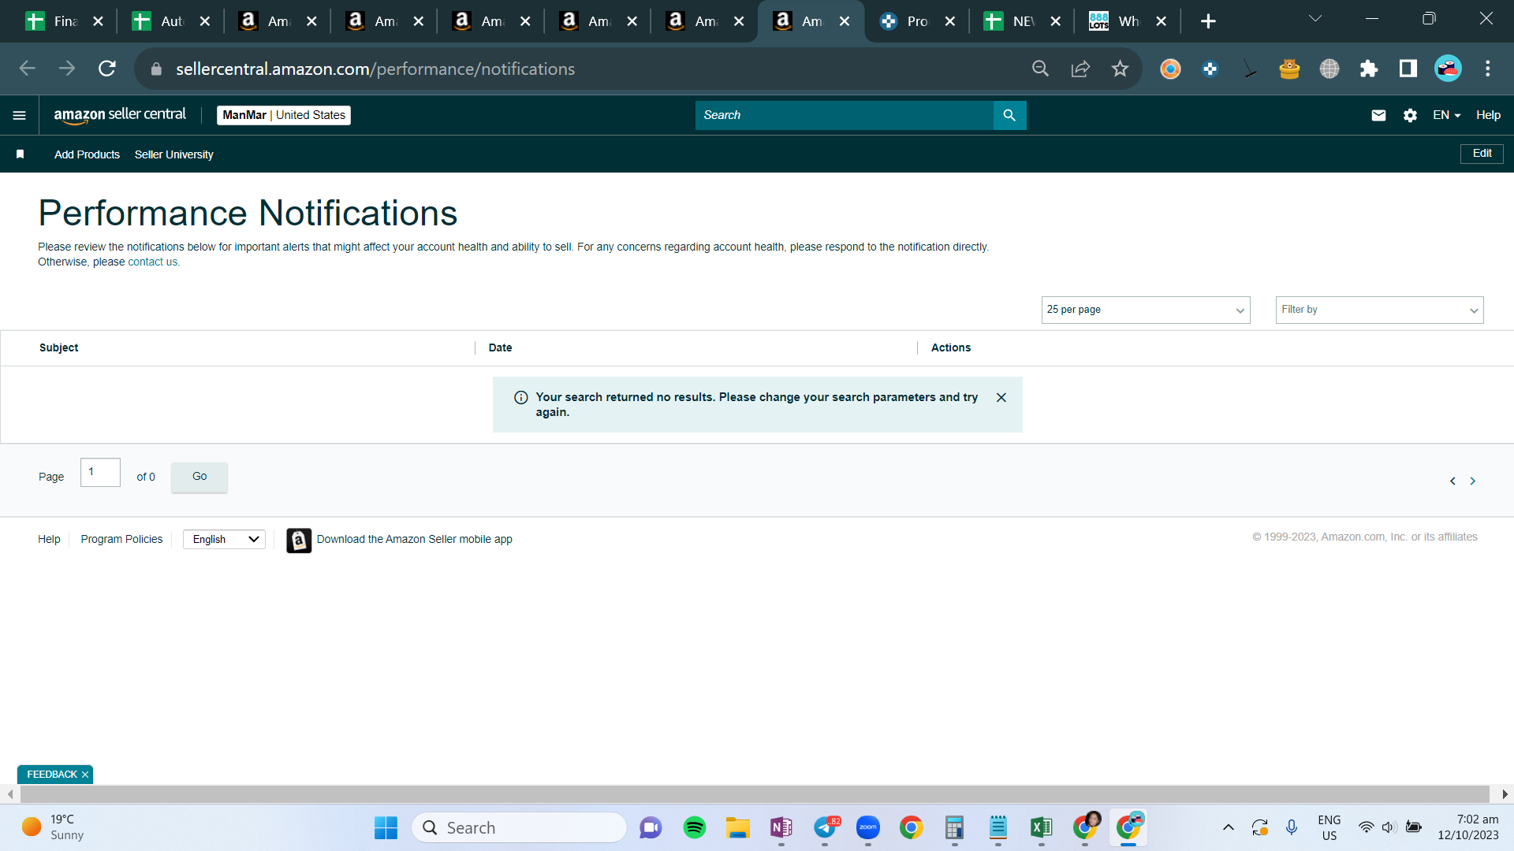The width and height of the screenshot is (1514, 851).
Task: Switch to the NEW browser tab
Action: pyautogui.click(x=1023, y=21)
